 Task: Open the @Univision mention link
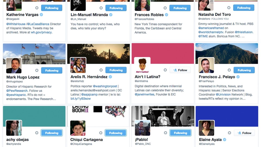pos(223,94)
